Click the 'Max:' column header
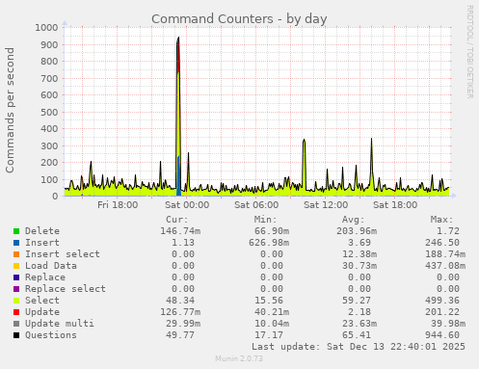The height and width of the screenshot is (369, 479). pyautogui.click(x=442, y=220)
